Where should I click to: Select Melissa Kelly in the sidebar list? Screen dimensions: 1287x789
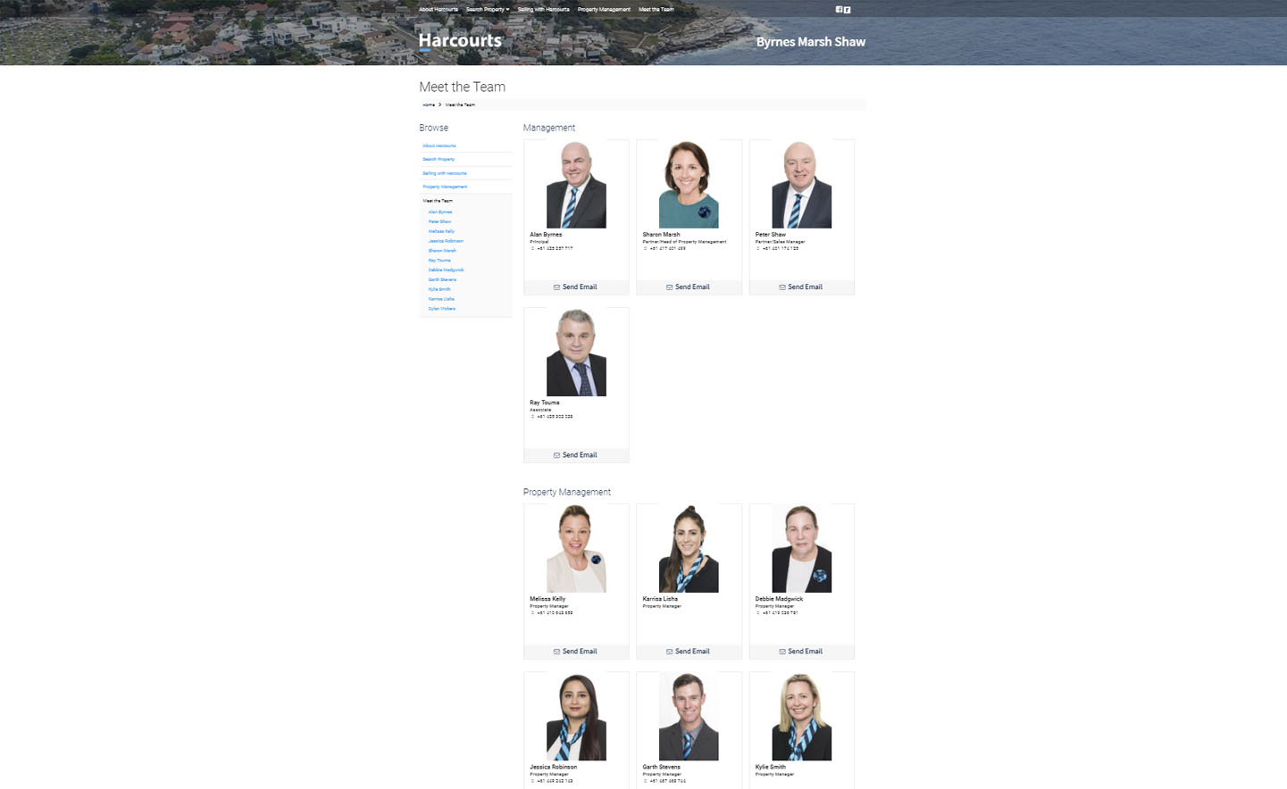441,231
